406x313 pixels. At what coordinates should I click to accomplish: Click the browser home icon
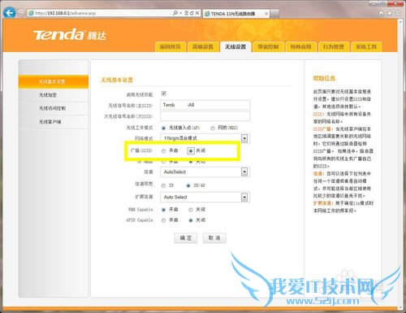[381, 13]
